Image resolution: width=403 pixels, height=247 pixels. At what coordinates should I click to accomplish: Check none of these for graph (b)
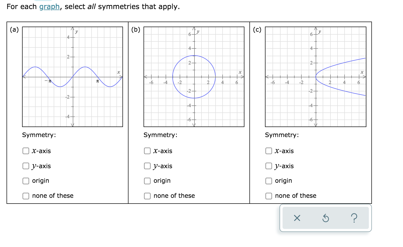[x=147, y=196]
